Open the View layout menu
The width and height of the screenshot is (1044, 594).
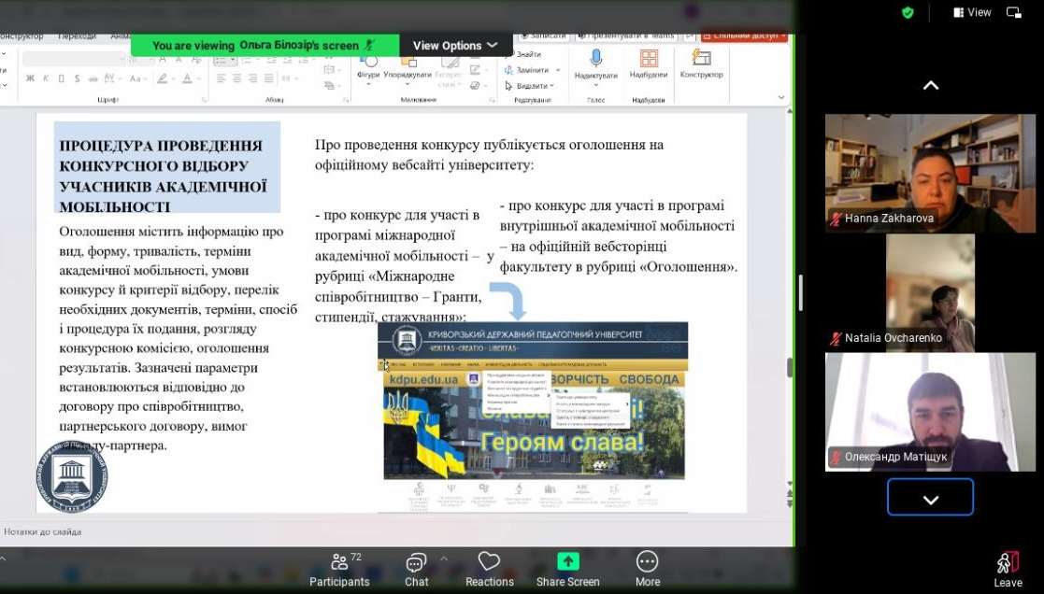pyautogui.click(x=972, y=12)
